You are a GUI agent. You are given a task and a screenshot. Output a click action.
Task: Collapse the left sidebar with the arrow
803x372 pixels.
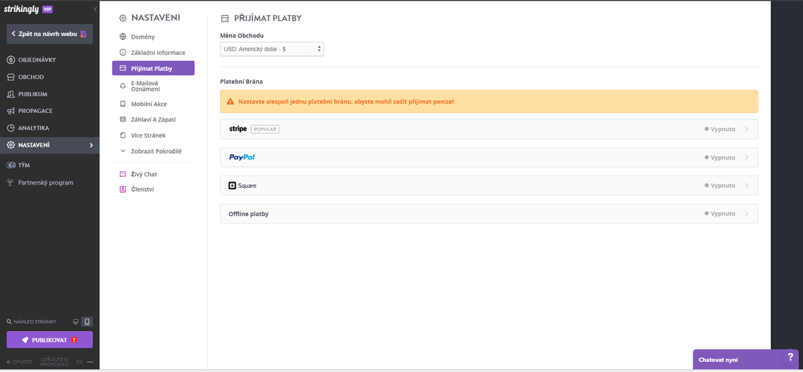tap(95, 10)
